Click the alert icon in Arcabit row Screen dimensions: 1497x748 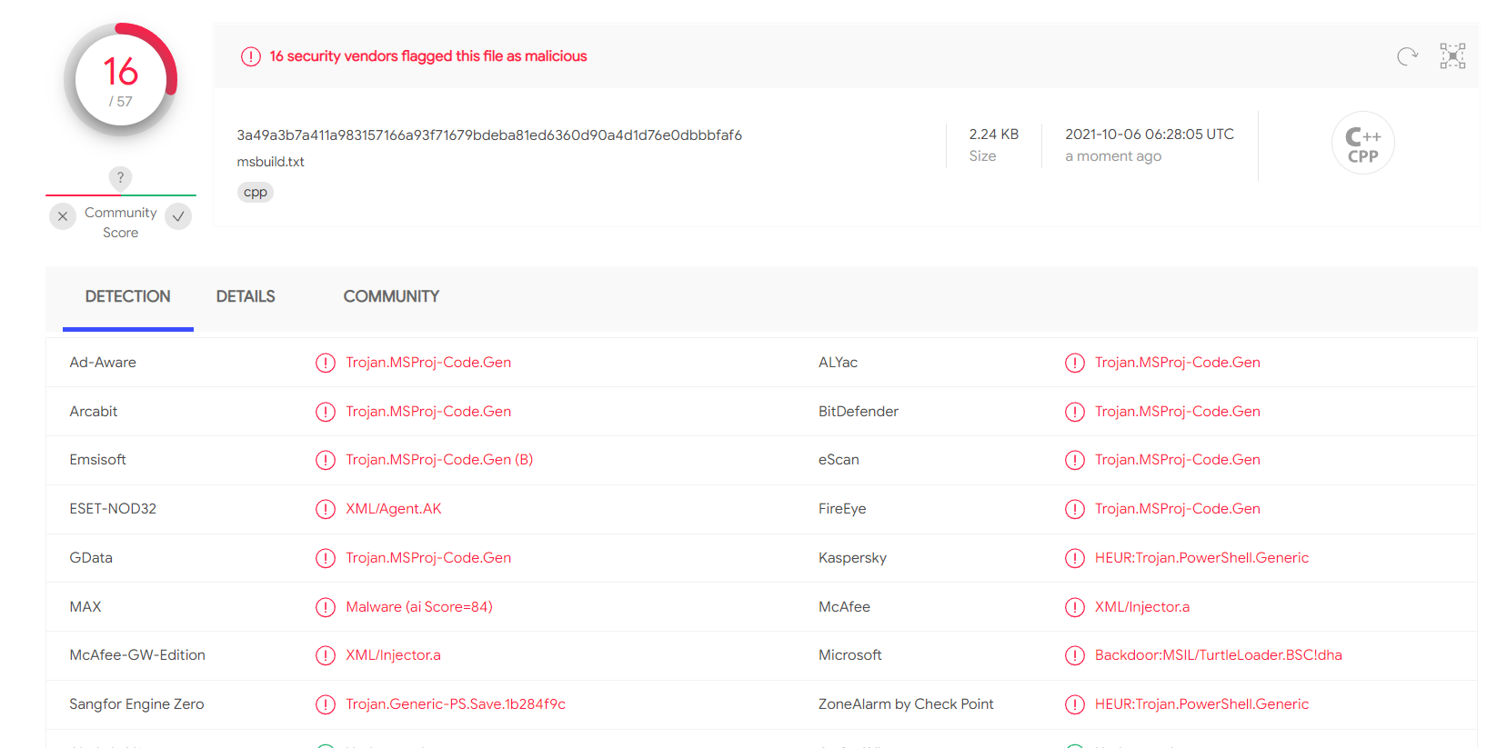click(x=326, y=412)
